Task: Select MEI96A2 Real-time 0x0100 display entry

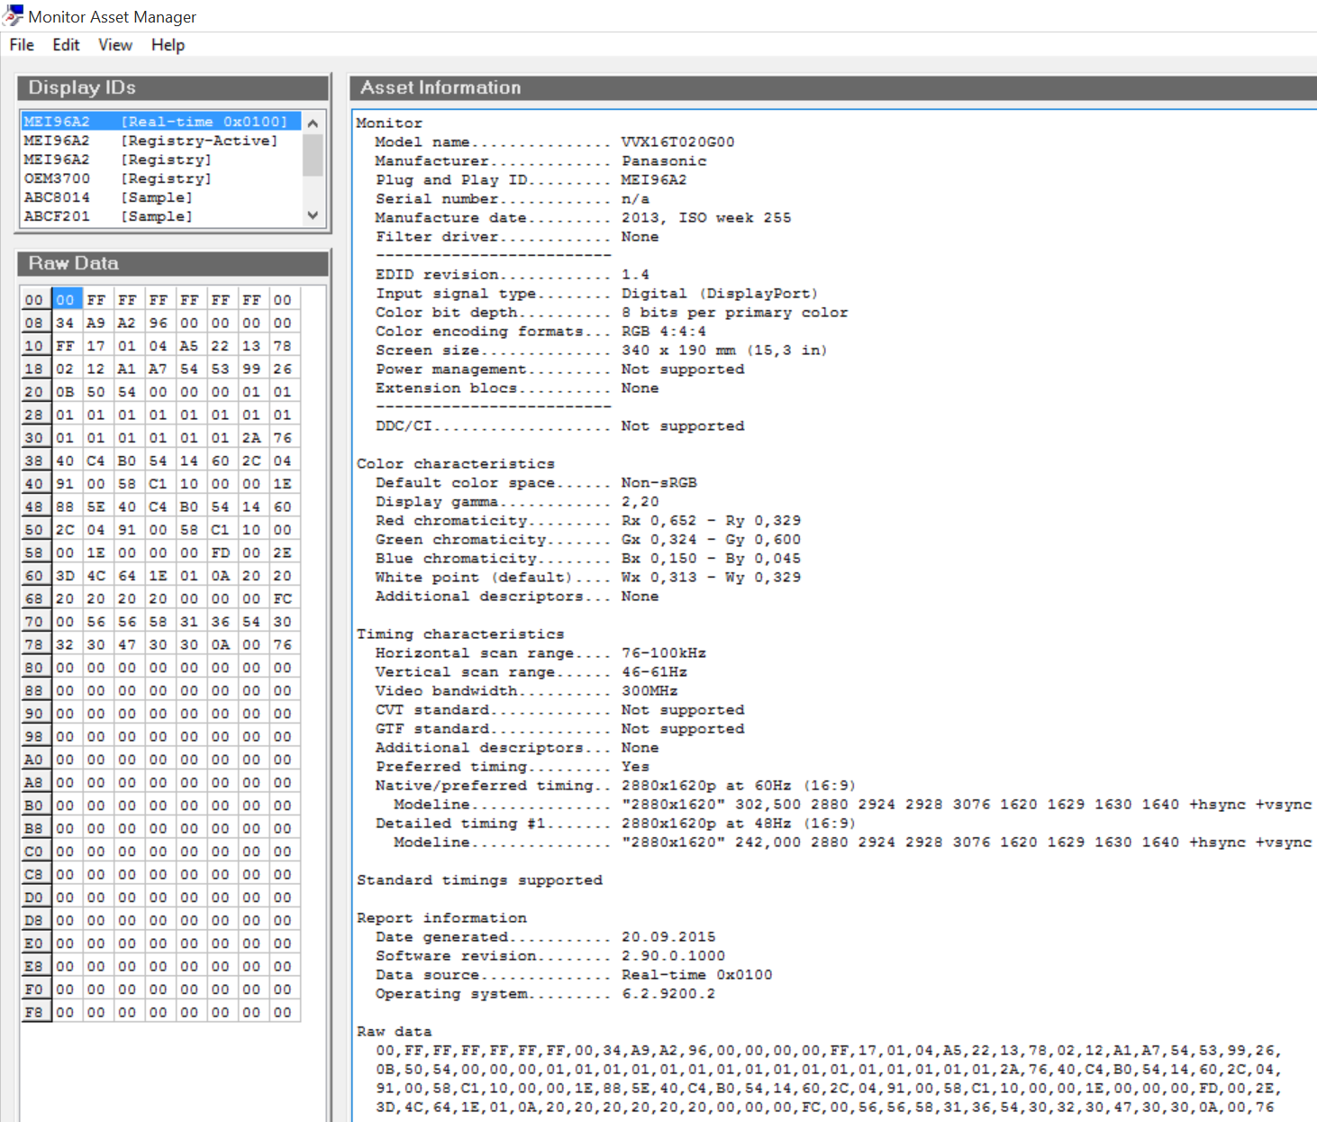Action: 161,122
